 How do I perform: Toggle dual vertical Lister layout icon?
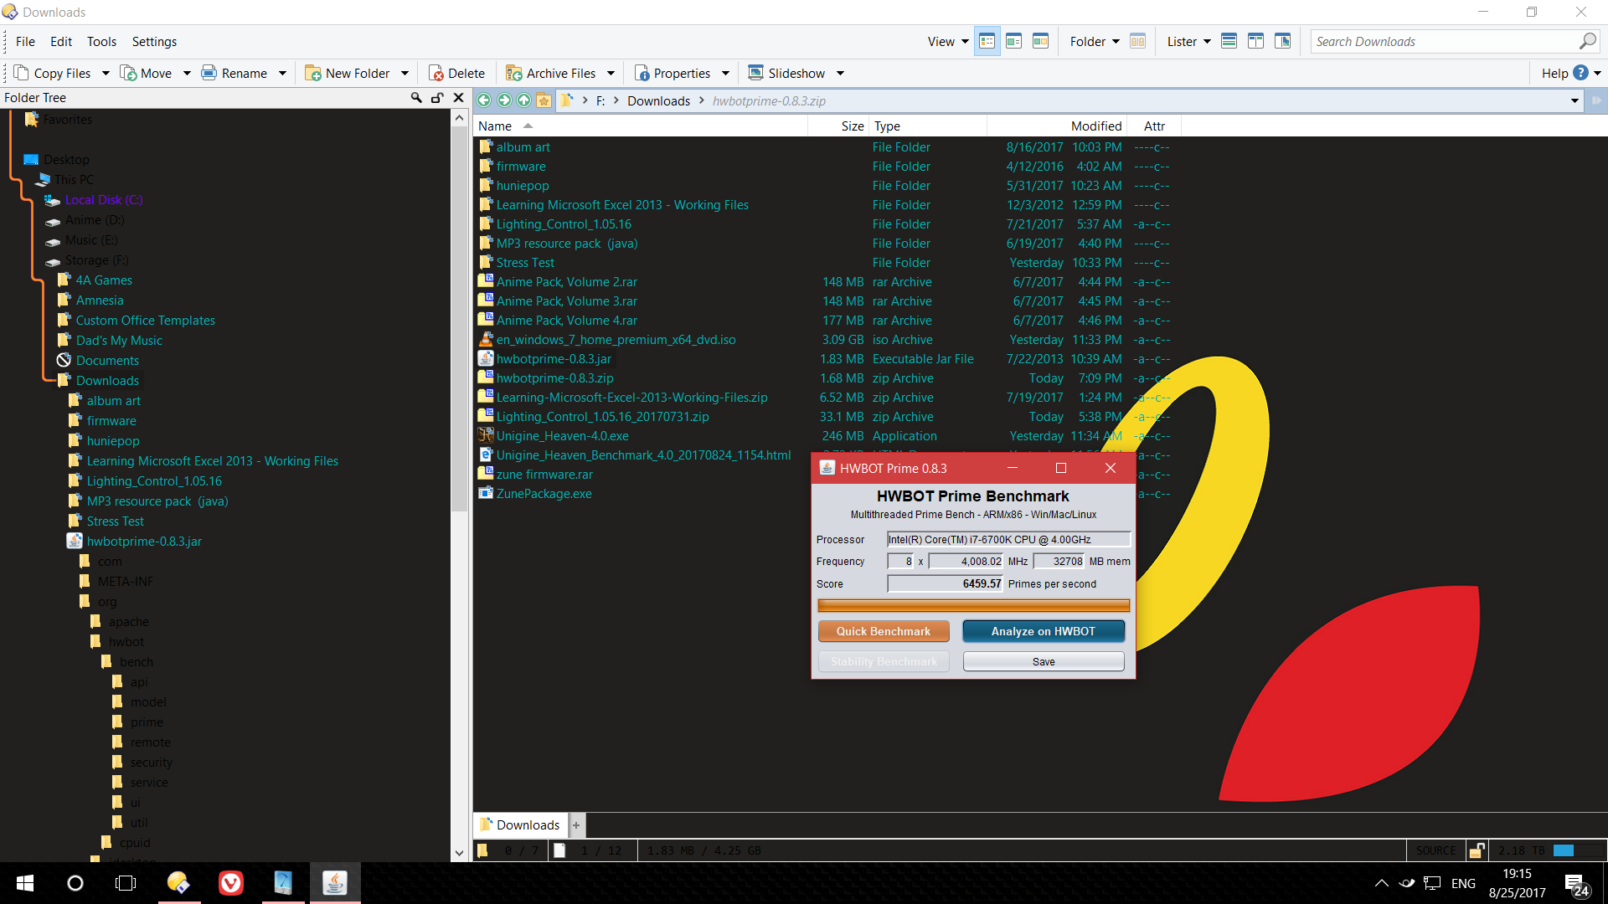(1255, 41)
